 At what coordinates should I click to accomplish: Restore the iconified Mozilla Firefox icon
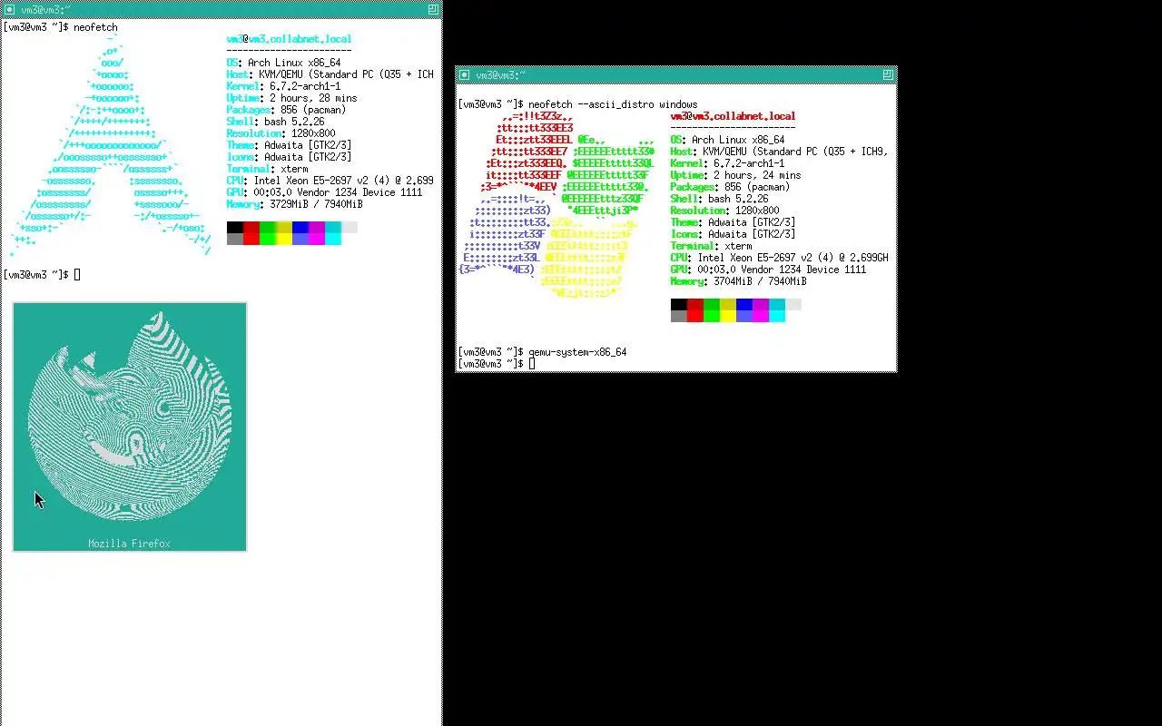130,427
